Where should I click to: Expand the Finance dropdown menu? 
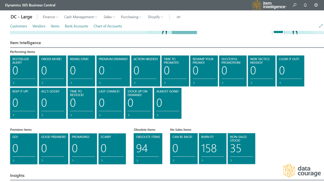coord(50,17)
